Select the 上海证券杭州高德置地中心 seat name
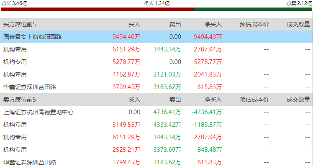313x166 pixels. point(38,112)
